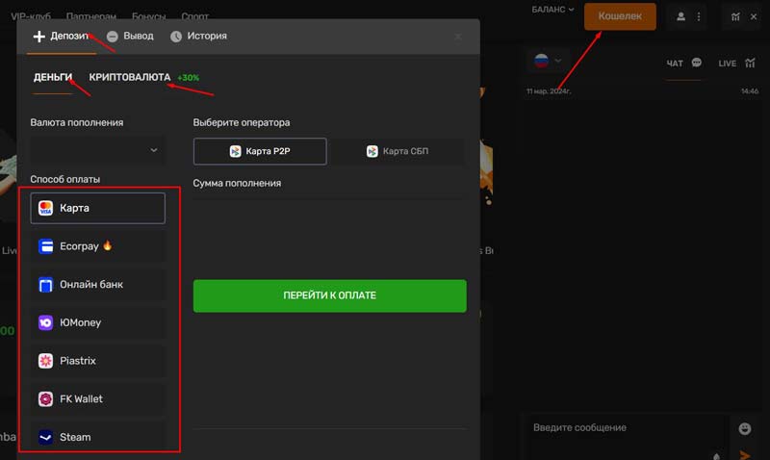Open the emoji picker in chat

744,428
